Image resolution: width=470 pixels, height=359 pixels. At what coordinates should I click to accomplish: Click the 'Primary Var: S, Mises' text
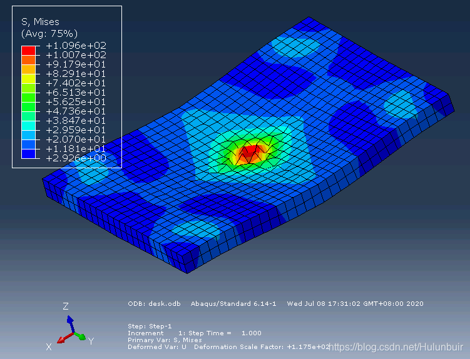(165, 340)
